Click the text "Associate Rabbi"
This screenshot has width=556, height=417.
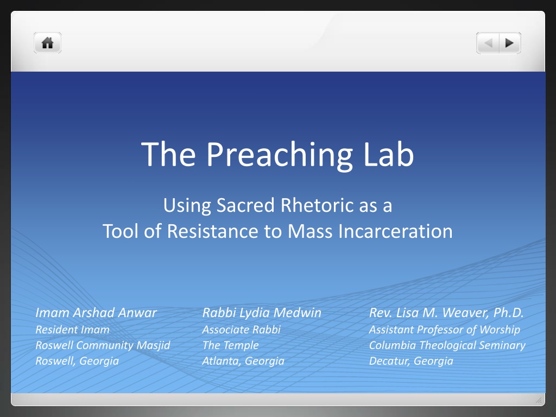242,330
